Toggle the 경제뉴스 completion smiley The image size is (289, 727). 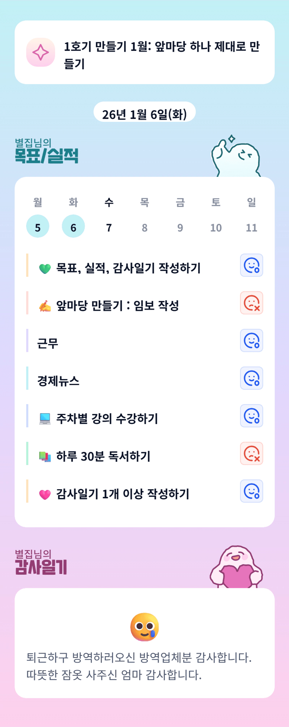point(251,378)
